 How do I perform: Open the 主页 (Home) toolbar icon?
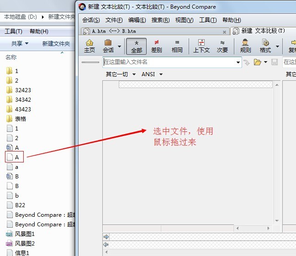point(90,46)
